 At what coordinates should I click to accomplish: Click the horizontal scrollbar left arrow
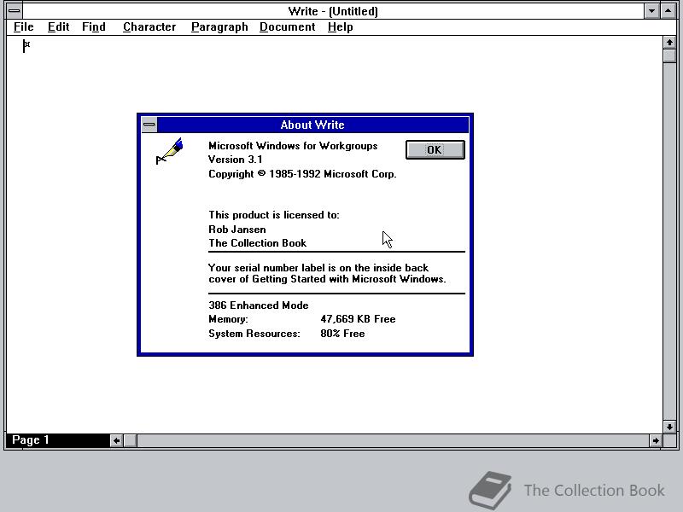[x=116, y=440]
